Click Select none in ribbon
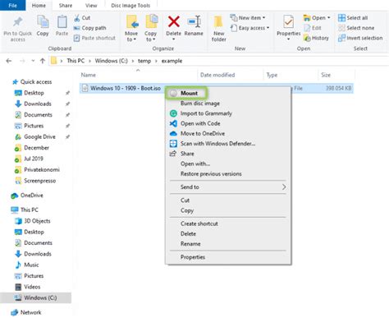 pyautogui.click(x=356, y=28)
